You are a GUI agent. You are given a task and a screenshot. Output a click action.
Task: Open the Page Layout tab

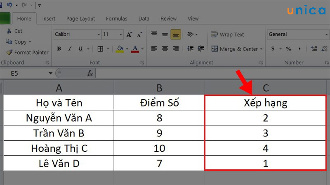click(80, 18)
